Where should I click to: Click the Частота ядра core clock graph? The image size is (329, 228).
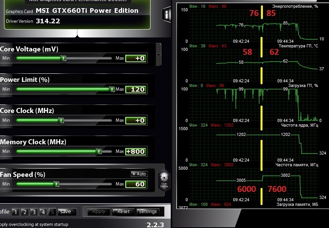click(254, 144)
